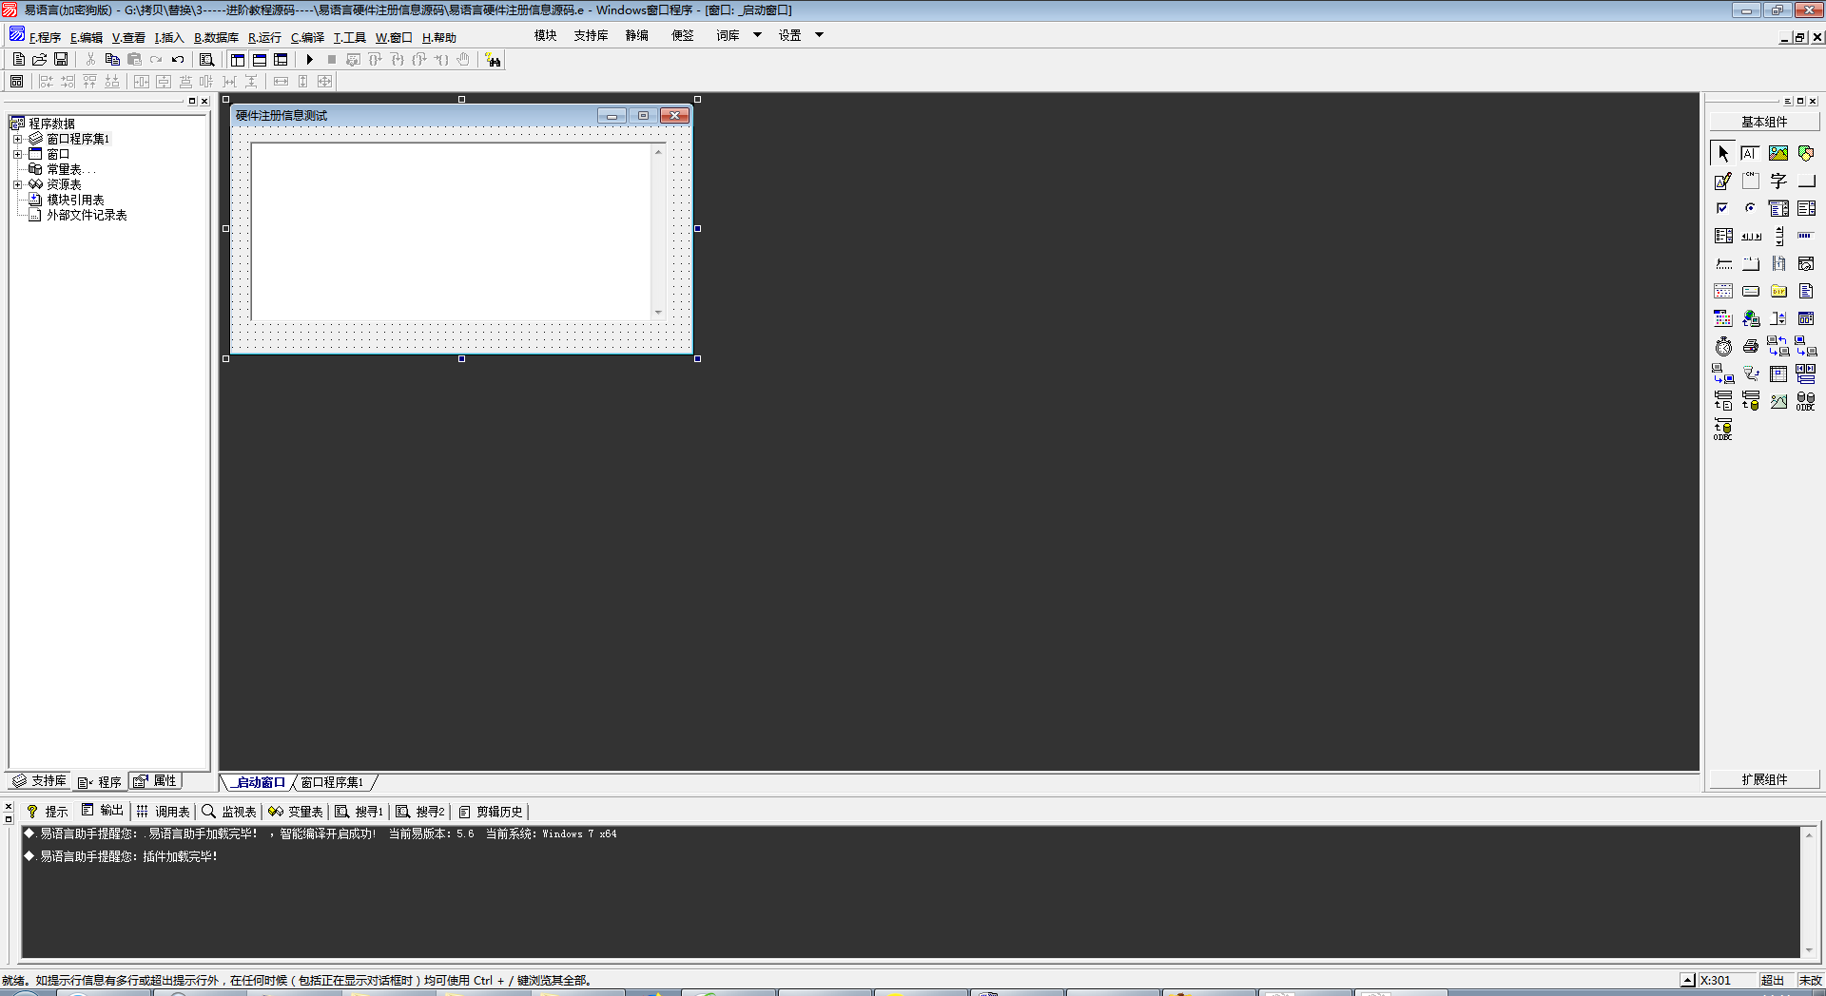
Task: Click the binoculars help-search toolbar icon
Action: [x=493, y=60]
